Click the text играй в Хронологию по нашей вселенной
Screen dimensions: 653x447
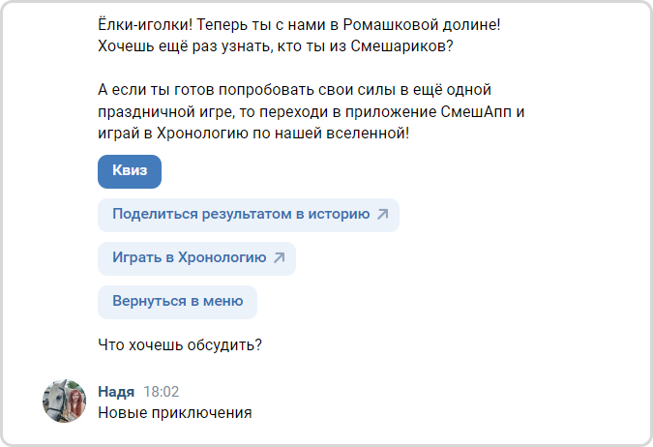pos(253,133)
